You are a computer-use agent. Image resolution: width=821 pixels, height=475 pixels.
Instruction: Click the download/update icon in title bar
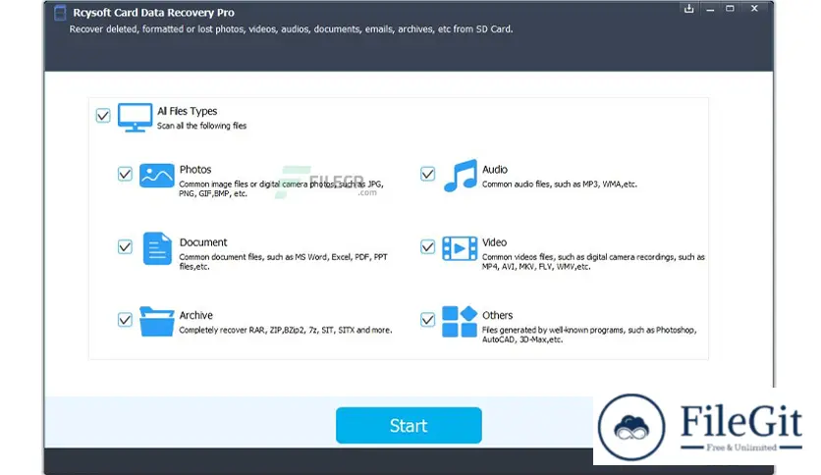689,9
